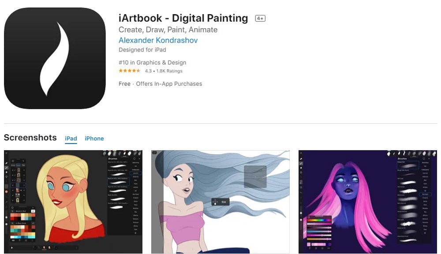
Task: Click #10 in Graphics & Design ranking
Action: click(153, 63)
